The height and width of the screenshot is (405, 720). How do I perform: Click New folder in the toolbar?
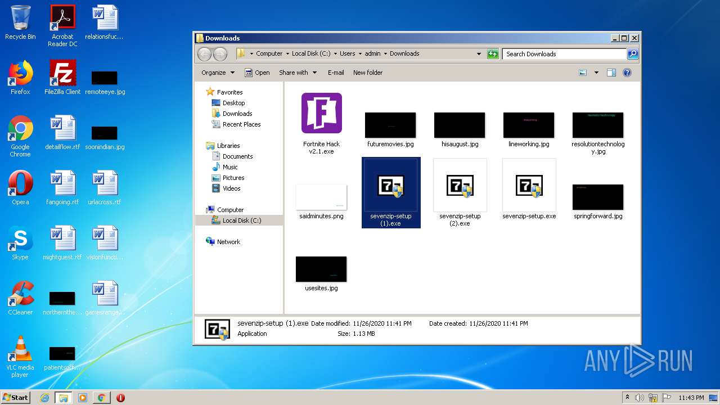tap(368, 73)
